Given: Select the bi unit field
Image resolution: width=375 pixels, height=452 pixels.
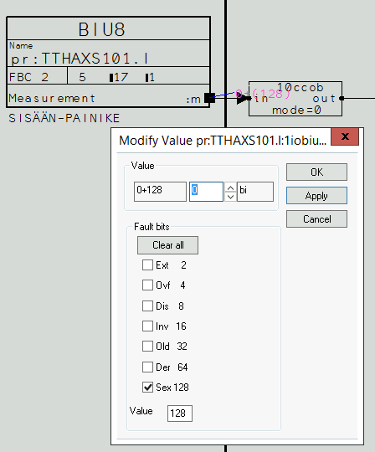Looking at the screenshot, I should [255, 192].
